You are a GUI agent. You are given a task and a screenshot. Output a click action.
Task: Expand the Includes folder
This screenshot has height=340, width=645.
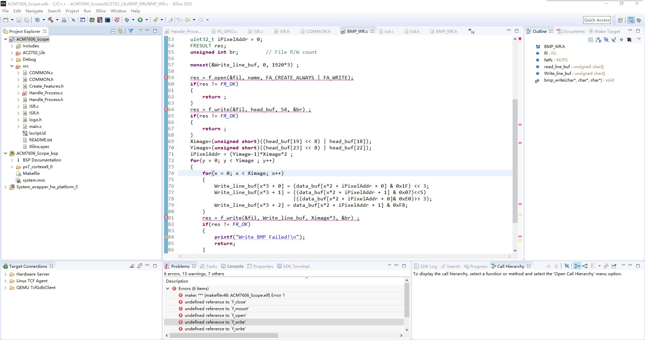[x=12, y=46]
